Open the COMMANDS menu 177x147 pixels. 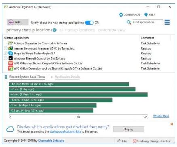point(130,14)
